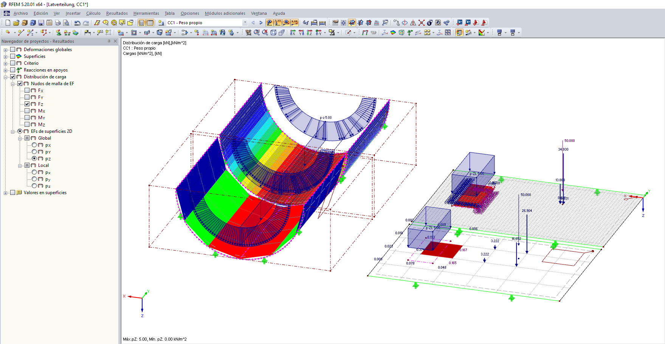This screenshot has width=665, height=344.
Task: Click the Máx pZ status text
Action: pos(155,339)
